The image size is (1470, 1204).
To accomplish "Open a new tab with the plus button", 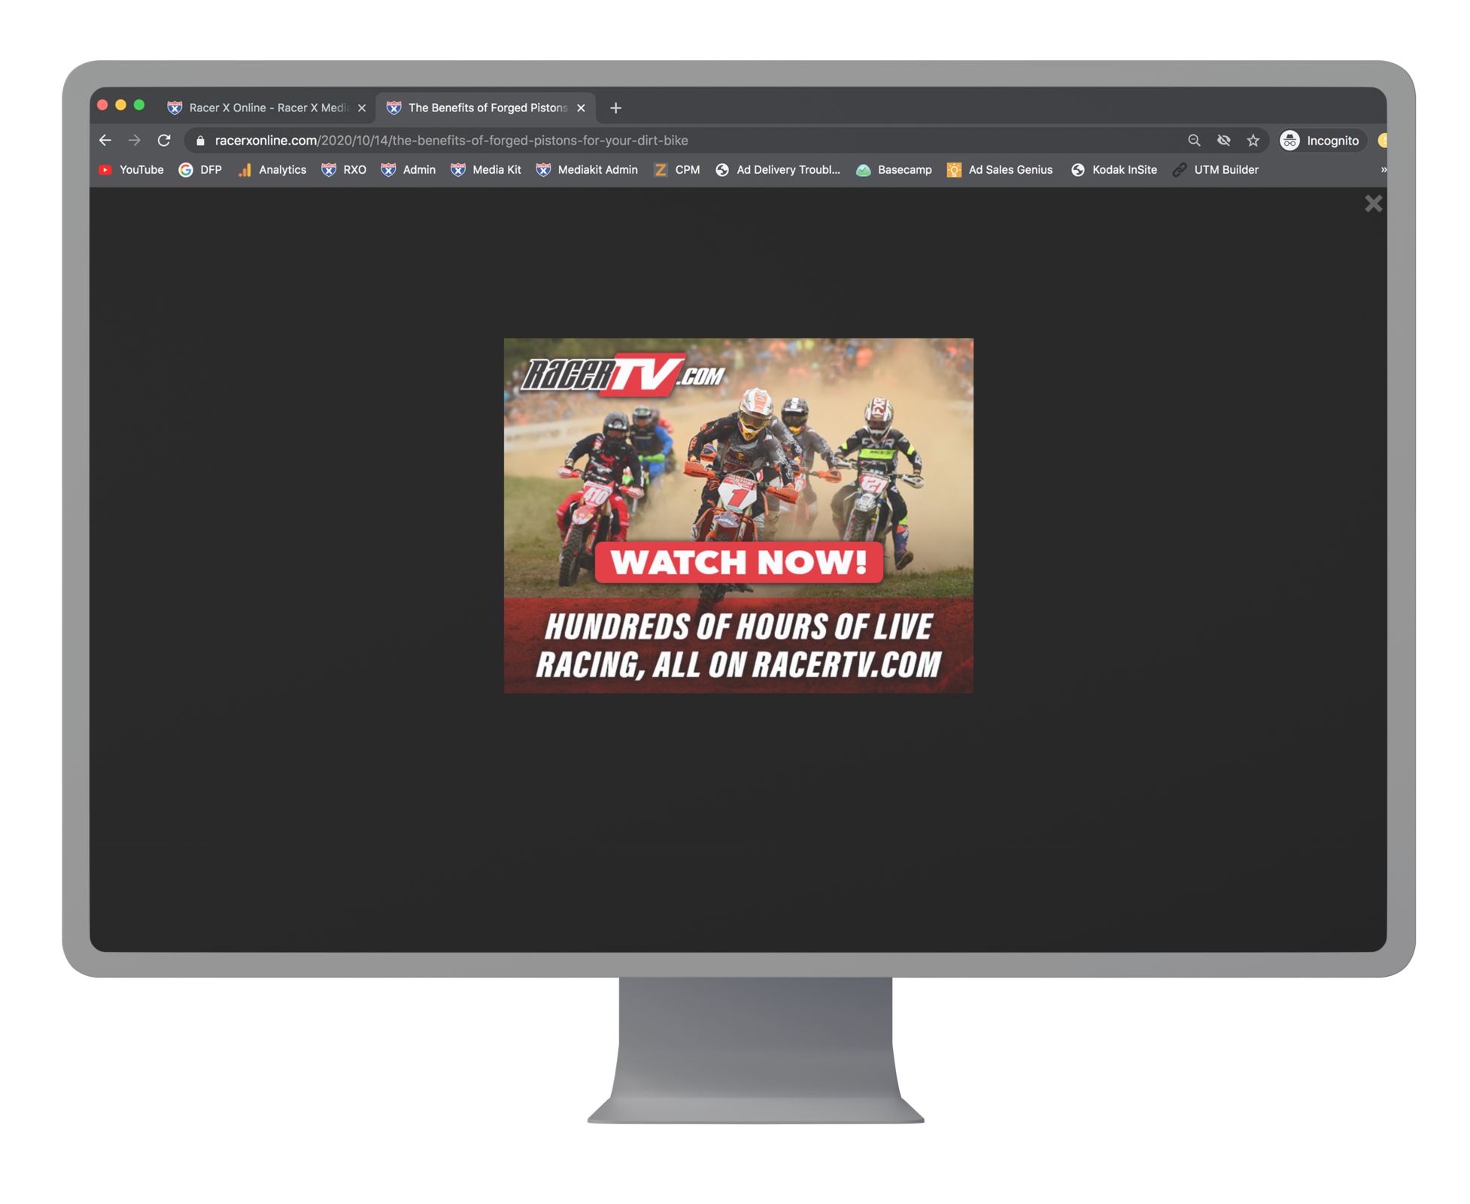I will [x=615, y=108].
